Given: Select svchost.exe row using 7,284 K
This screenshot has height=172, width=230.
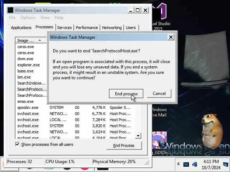Looking at the screenshot, I should coord(75,120).
